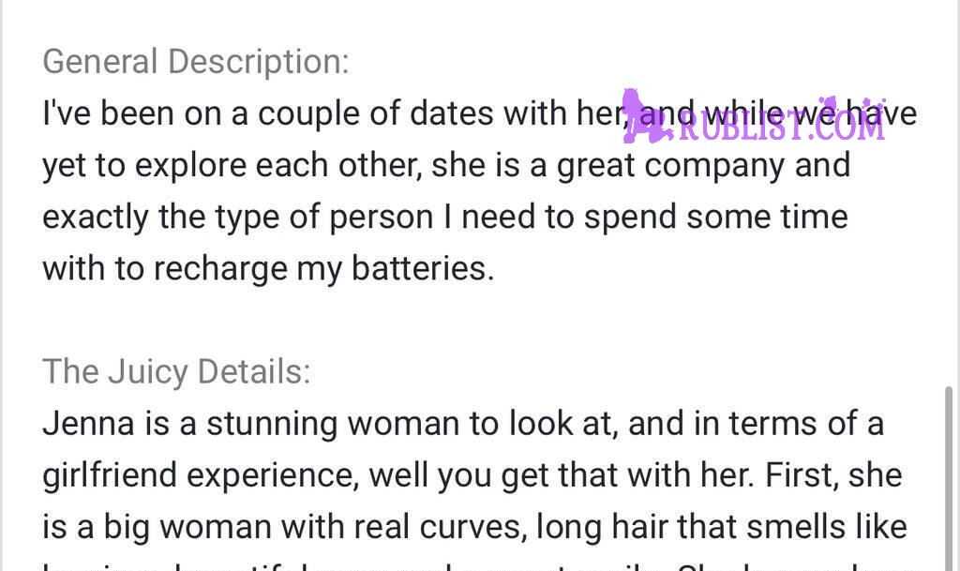Select The Juicy Details heading
The height and width of the screenshot is (571, 960).
pos(177,372)
